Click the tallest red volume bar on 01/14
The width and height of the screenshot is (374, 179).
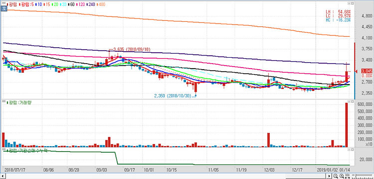(347, 125)
